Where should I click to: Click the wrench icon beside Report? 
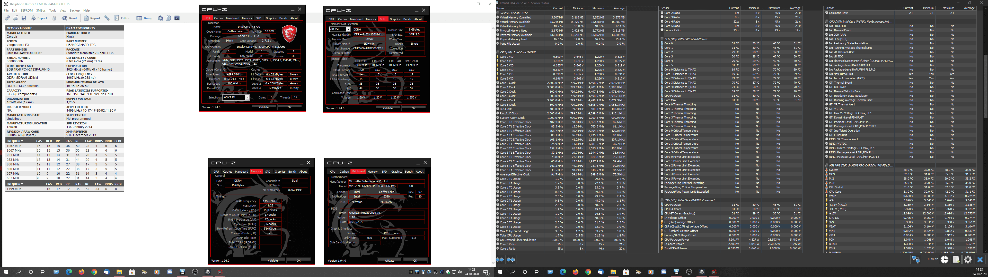point(107,18)
